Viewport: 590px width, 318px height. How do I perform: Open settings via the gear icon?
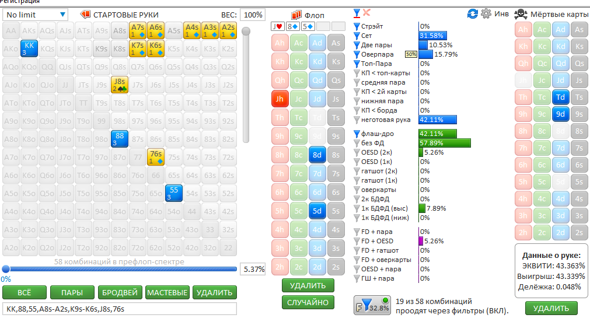[486, 13]
